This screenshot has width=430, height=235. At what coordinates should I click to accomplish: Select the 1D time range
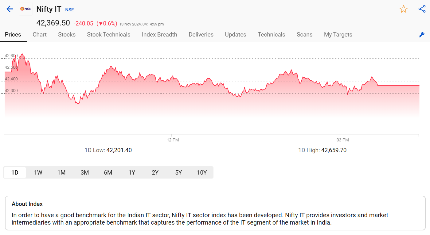(15, 172)
